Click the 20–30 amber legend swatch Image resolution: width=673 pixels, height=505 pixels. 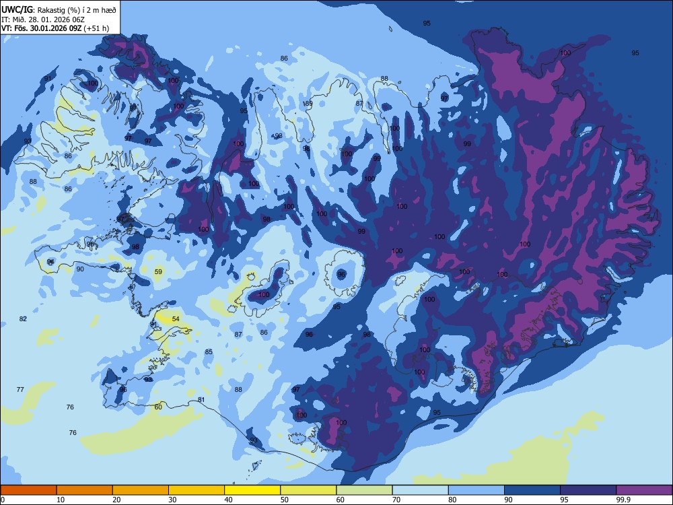coord(141,490)
